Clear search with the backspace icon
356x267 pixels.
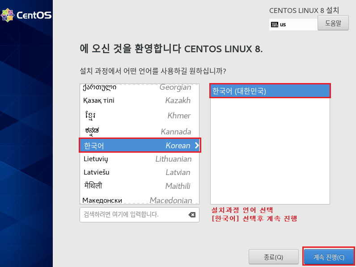point(192,215)
